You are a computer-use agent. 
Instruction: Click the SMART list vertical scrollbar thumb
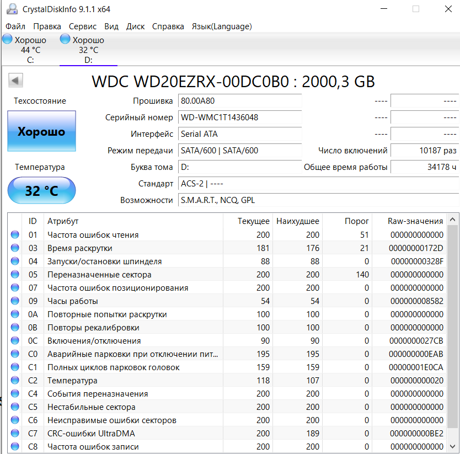click(x=452, y=326)
